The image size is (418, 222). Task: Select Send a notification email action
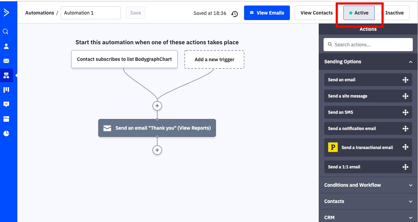[368, 129]
